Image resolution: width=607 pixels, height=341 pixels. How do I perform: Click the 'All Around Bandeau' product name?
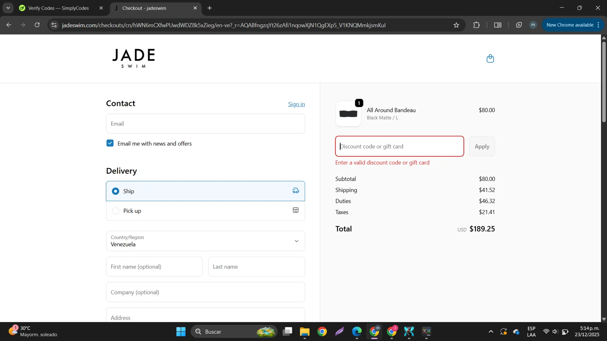[391, 110]
